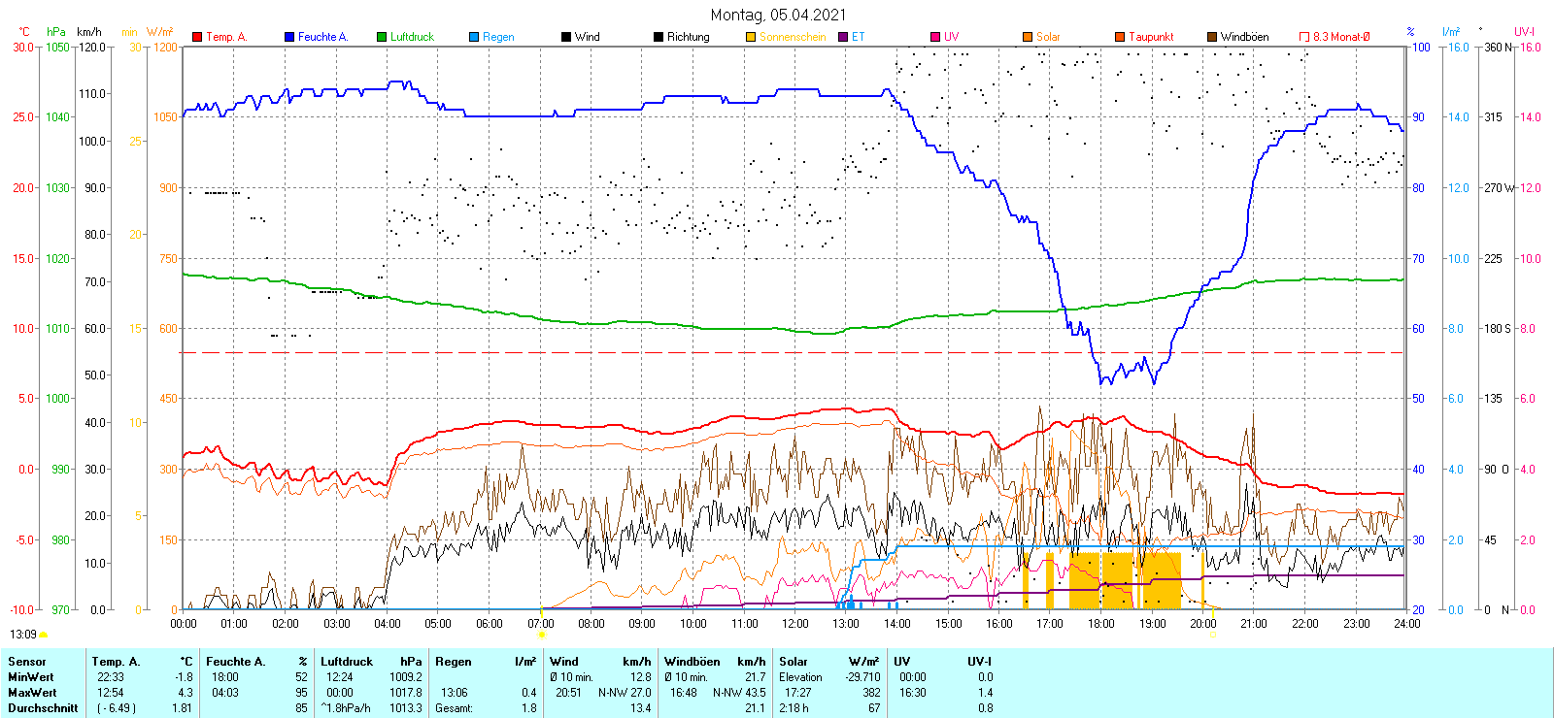
Task: Click the red Temp. A. legend swatch
Action: point(197,37)
